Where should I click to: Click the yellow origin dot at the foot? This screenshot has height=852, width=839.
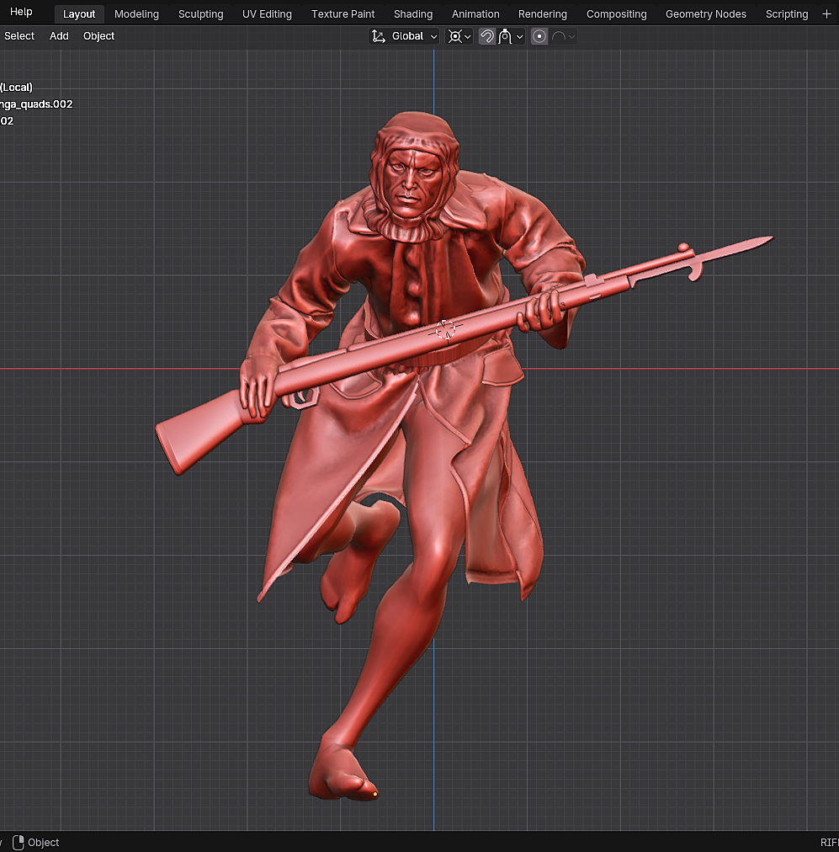(x=375, y=795)
